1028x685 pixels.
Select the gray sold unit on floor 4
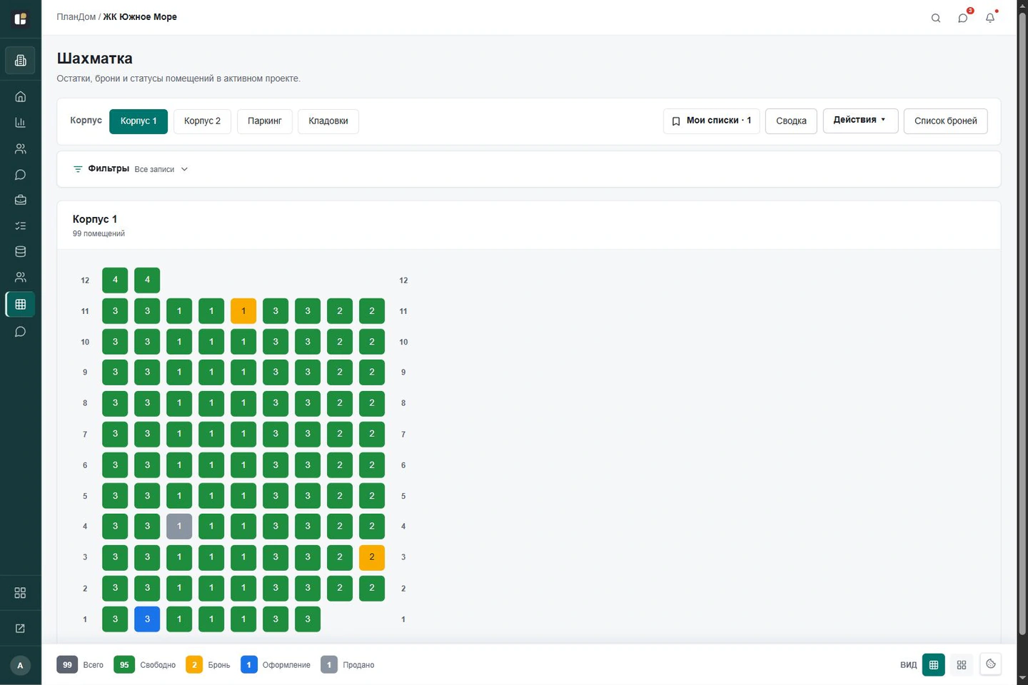[179, 527]
